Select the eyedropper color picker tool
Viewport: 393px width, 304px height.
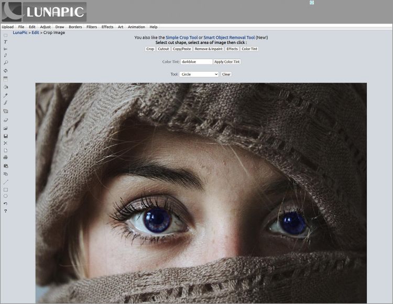click(6, 95)
